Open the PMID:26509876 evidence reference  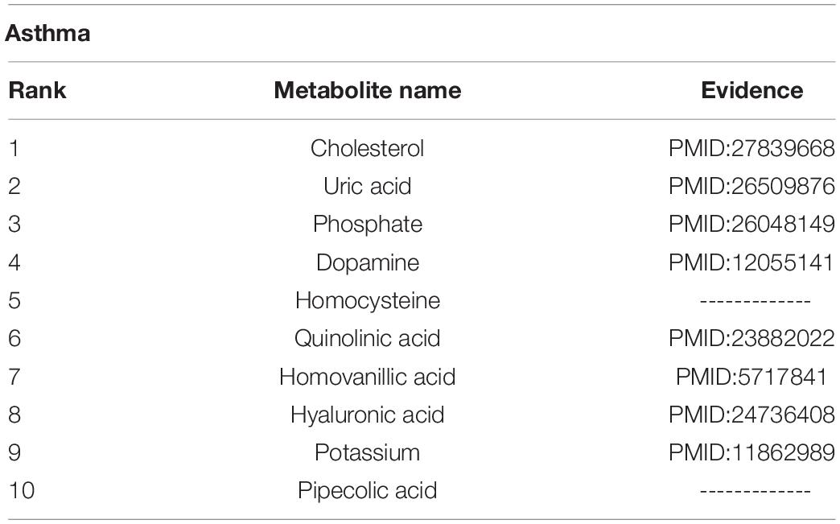[x=751, y=186]
